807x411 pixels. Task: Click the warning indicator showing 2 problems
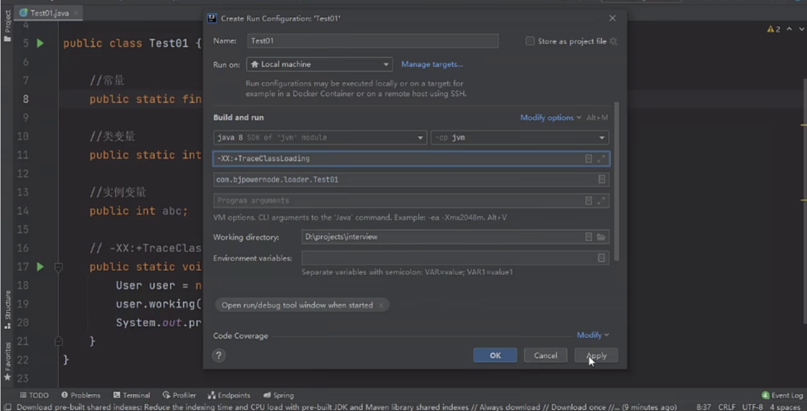pyautogui.click(x=774, y=29)
